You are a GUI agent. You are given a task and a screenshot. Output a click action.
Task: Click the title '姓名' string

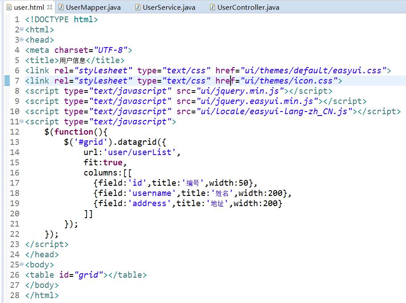(x=222, y=193)
